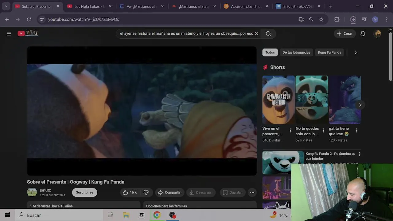Select the Kung Fu Panda chip

click(329, 52)
